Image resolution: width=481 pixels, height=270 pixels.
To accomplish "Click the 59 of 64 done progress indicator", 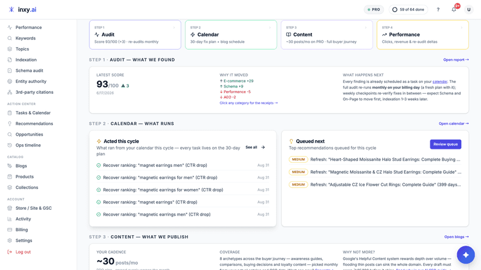I will 408,9.
